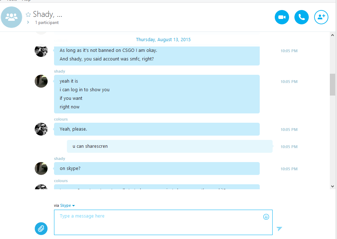337x239 pixels.
Task: Click the scrollbar up arrow
Action: coord(332,35)
